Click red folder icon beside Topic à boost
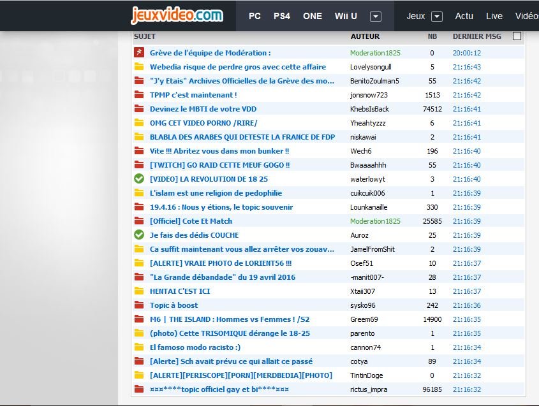This screenshot has width=539, height=406. 139,305
